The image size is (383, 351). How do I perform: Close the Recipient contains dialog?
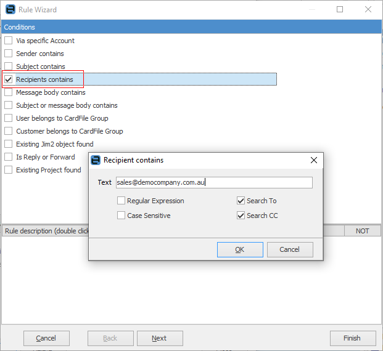(314, 160)
